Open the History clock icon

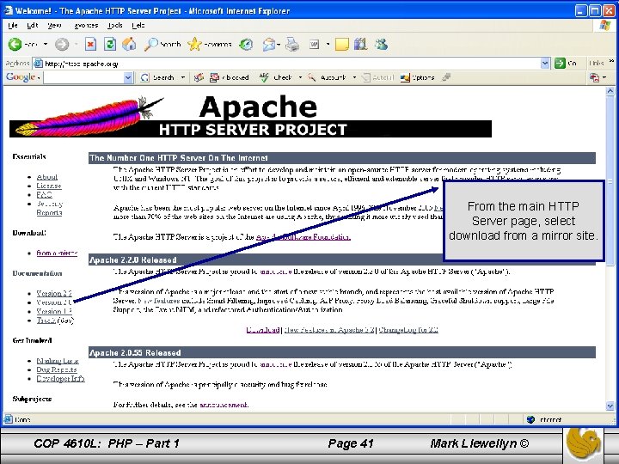[246, 44]
